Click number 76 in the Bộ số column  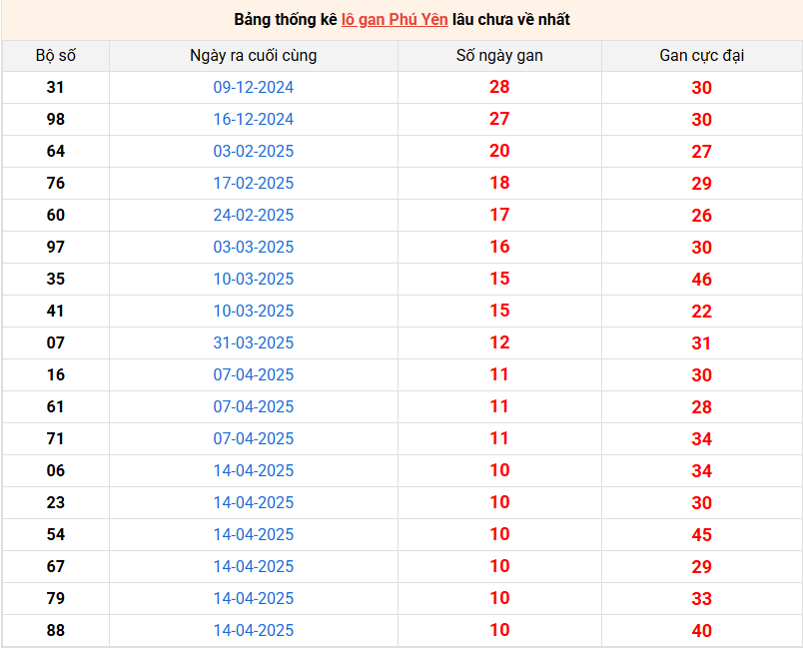point(55,184)
